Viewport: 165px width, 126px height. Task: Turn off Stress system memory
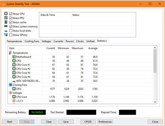tap(11, 26)
